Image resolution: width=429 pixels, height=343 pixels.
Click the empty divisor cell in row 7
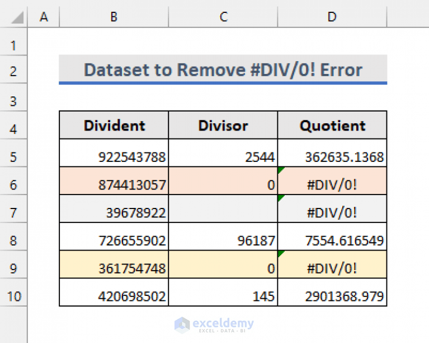pyautogui.click(x=223, y=209)
